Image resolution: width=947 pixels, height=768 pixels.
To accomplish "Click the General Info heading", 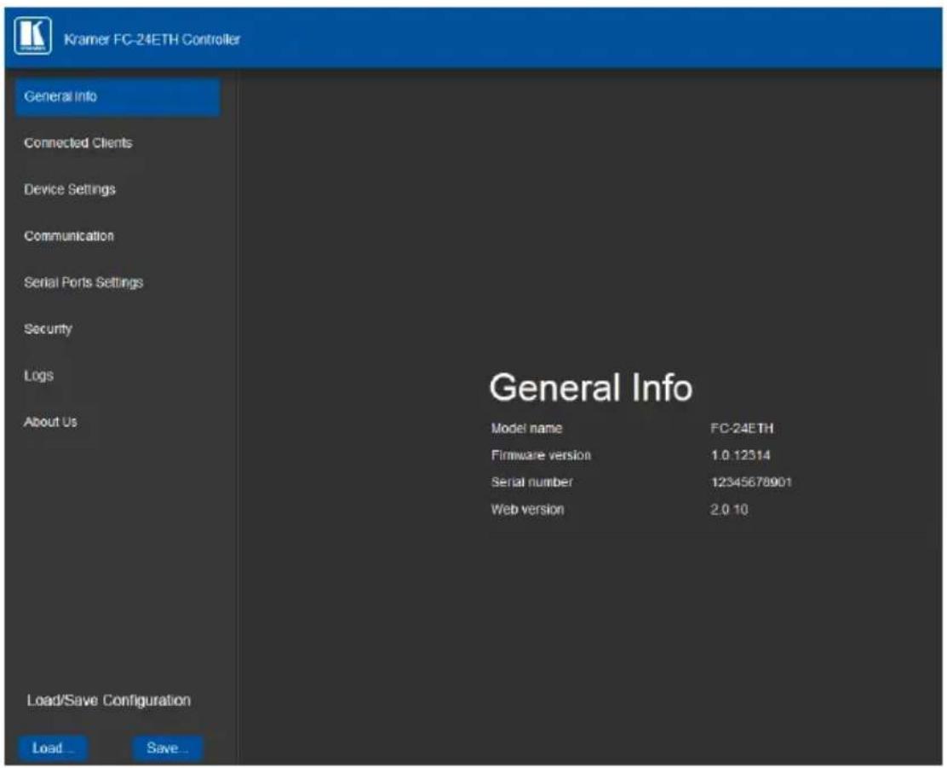I will click(591, 388).
